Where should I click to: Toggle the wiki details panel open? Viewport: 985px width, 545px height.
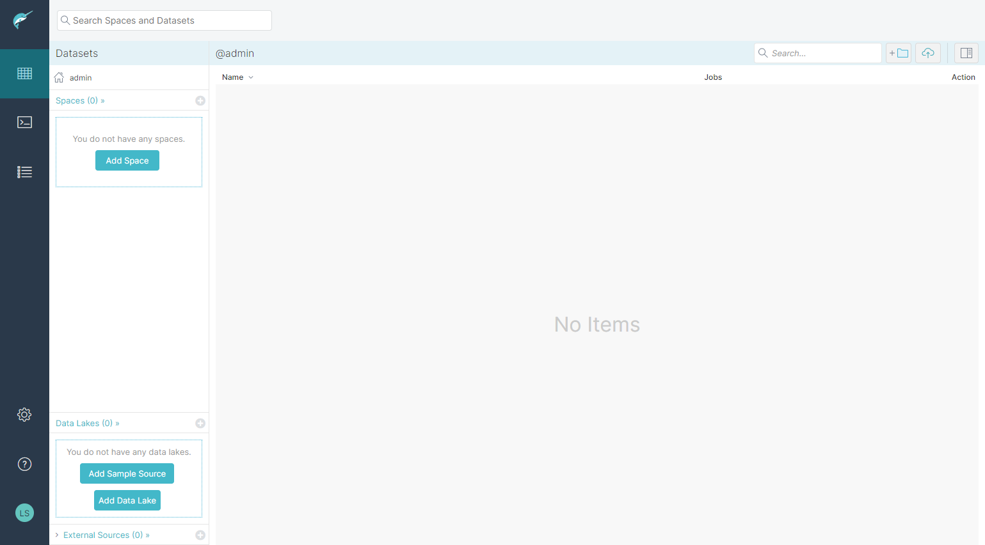click(x=966, y=53)
